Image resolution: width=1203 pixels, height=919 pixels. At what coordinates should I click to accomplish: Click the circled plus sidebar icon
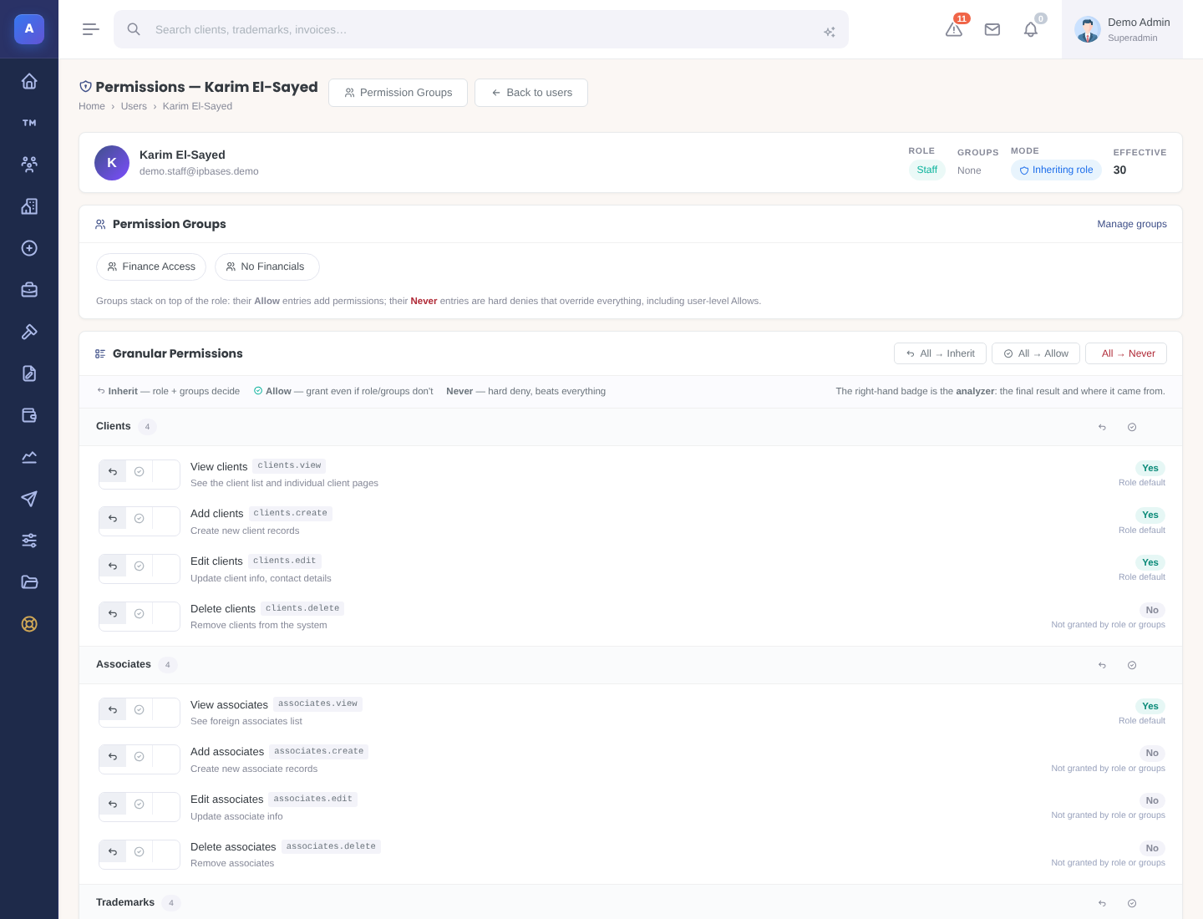click(x=29, y=248)
